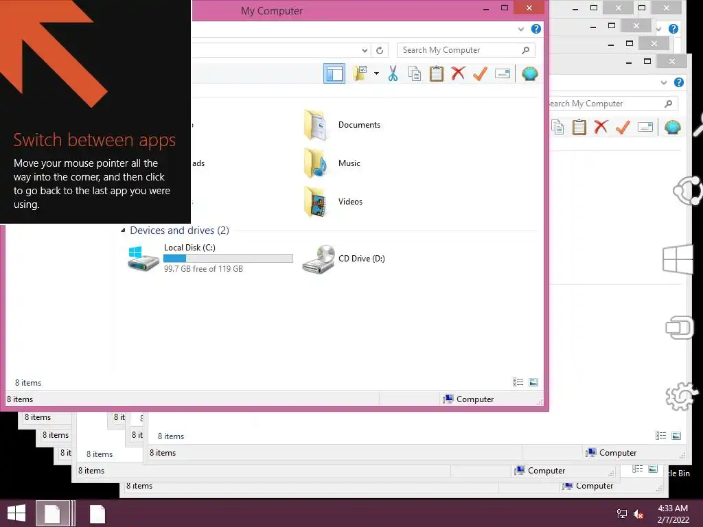Open the Settings gear charm

pyautogui.click(x=682, y=396)
